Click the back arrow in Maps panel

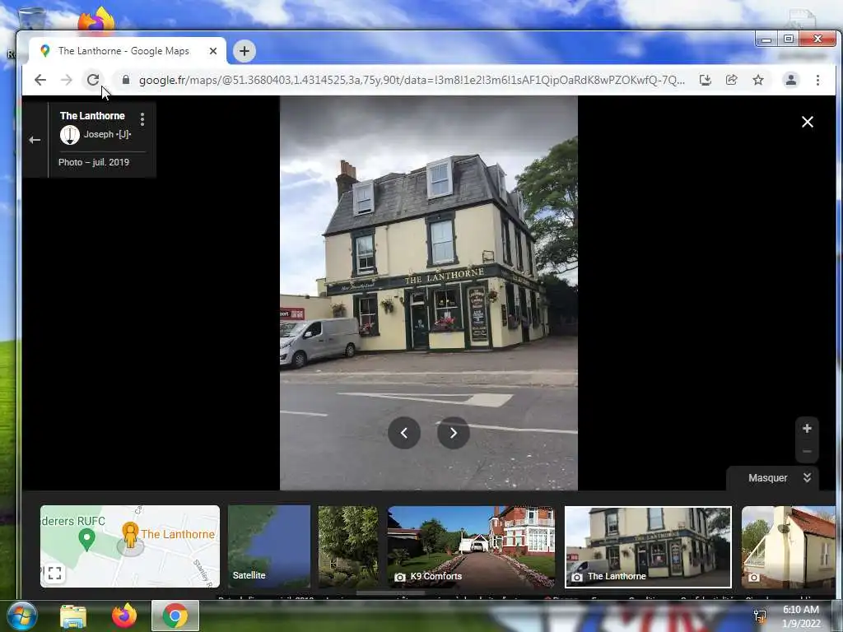(x=35, y=140)
